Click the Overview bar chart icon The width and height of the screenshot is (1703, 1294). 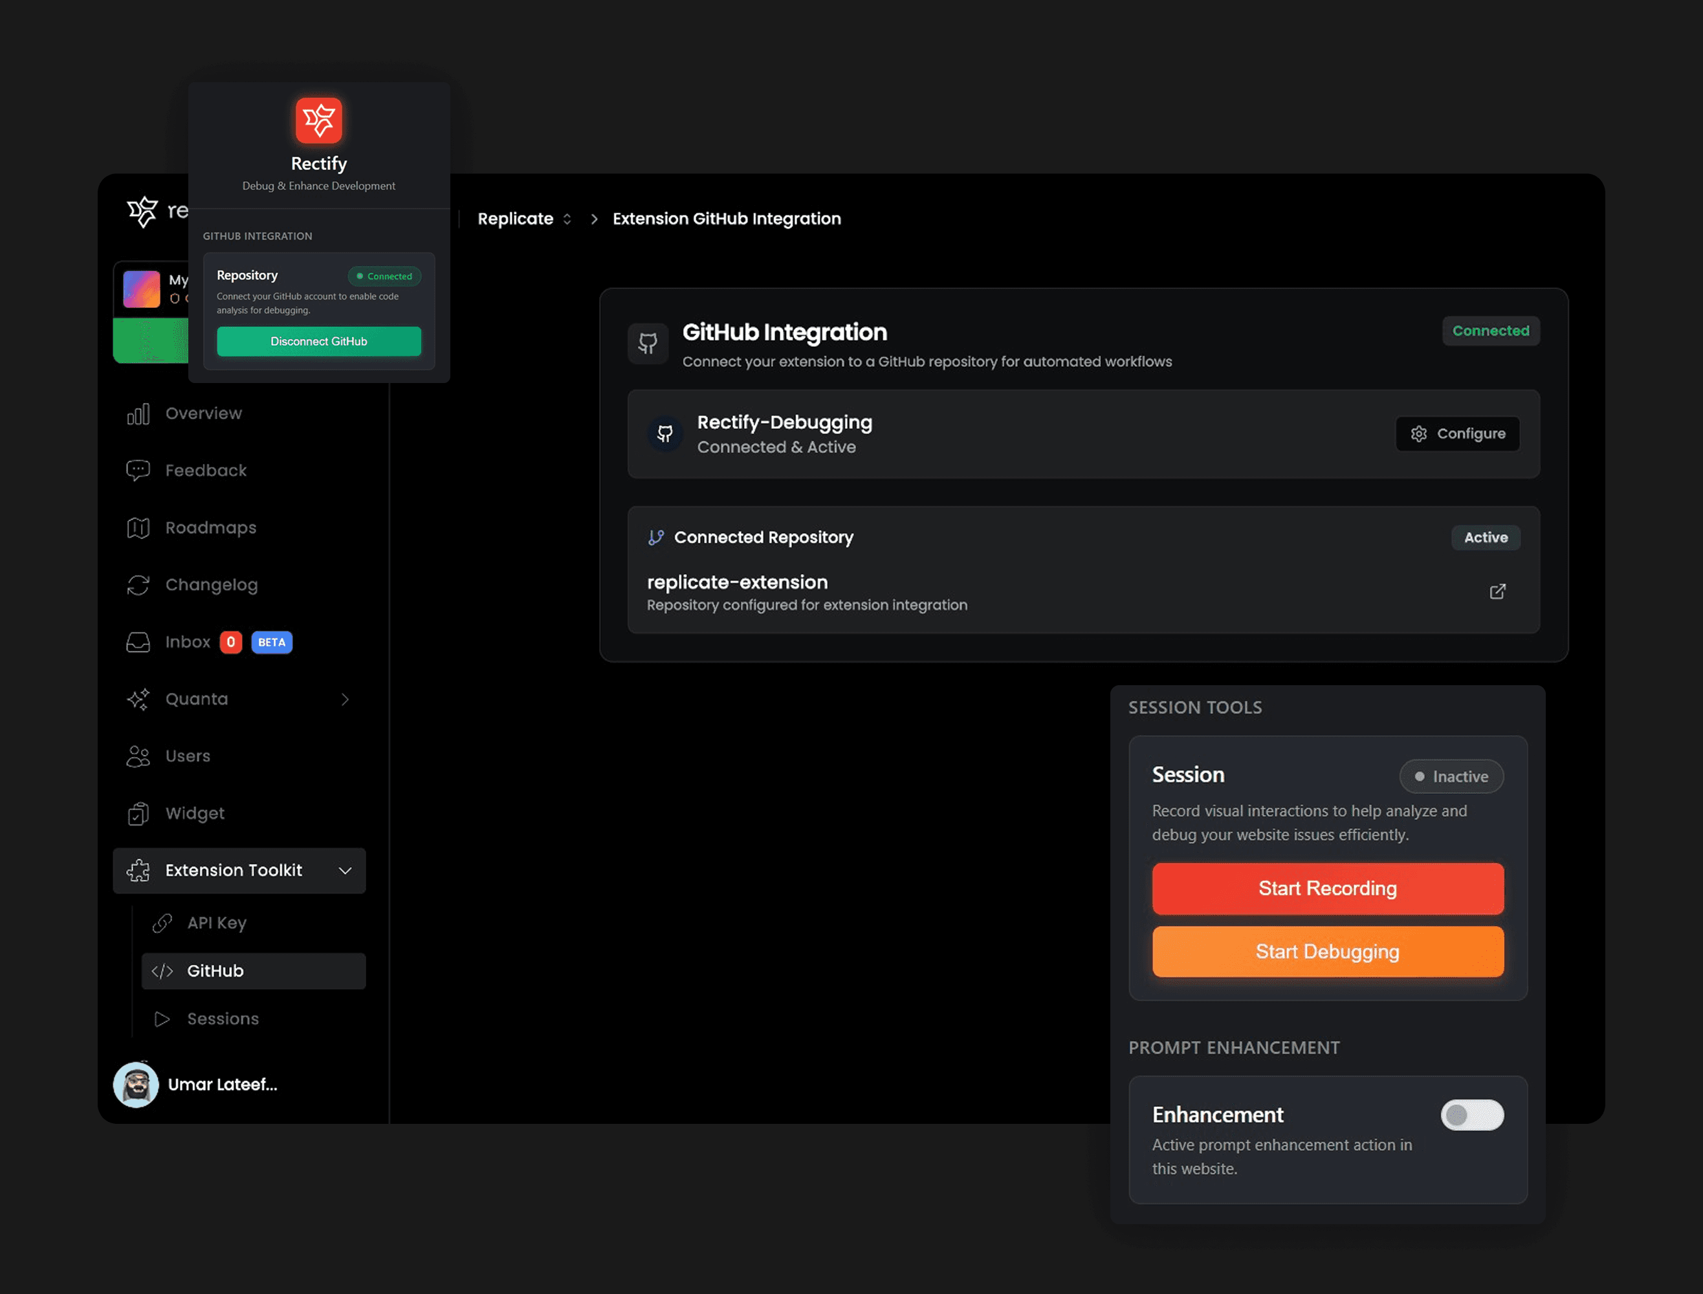(x=138, y=413)
